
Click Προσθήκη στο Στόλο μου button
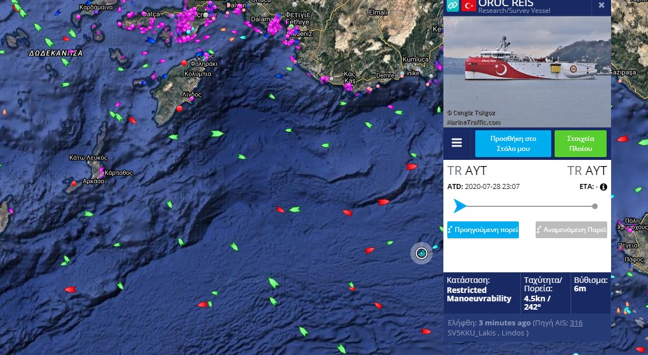pos(513,144)
